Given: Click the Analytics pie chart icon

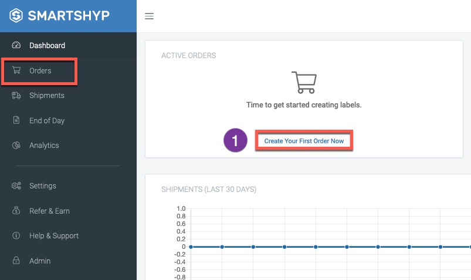Looking at the screenshot, I should click(16, 145).
